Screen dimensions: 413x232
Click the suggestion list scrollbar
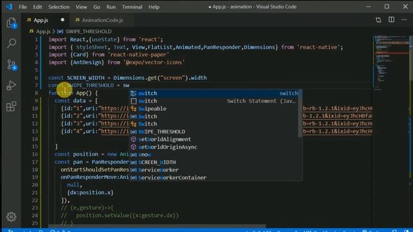(x=300, y=113)
